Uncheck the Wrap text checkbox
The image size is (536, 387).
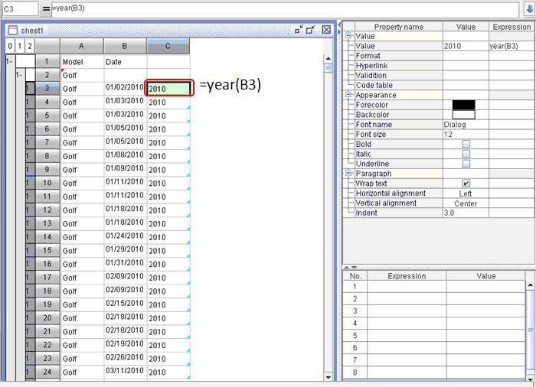point(466,184)
